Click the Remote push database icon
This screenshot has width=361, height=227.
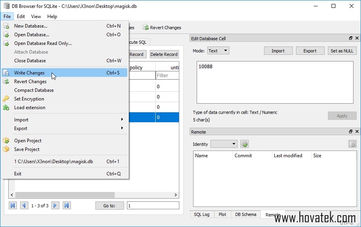[352, 144]
